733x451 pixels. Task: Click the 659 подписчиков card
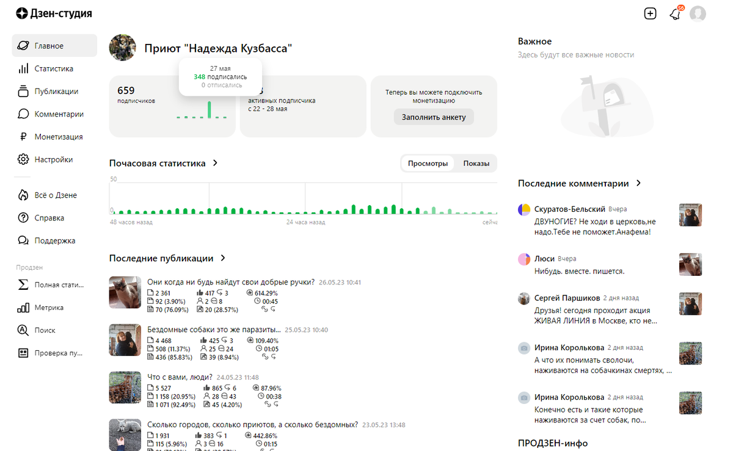[x=172, y=106]
